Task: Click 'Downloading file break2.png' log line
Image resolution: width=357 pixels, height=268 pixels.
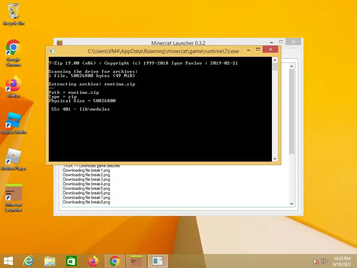Action: (x=86, y=175)
